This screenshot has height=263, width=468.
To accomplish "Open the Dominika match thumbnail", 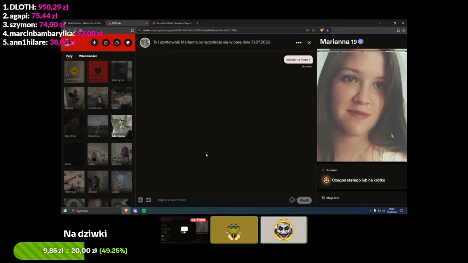I will [x=98, y=99].
